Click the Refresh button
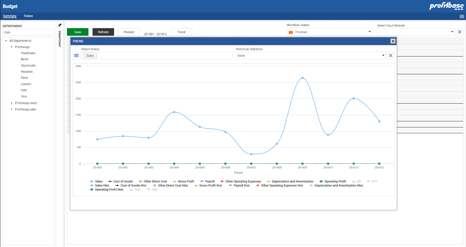 103,32
